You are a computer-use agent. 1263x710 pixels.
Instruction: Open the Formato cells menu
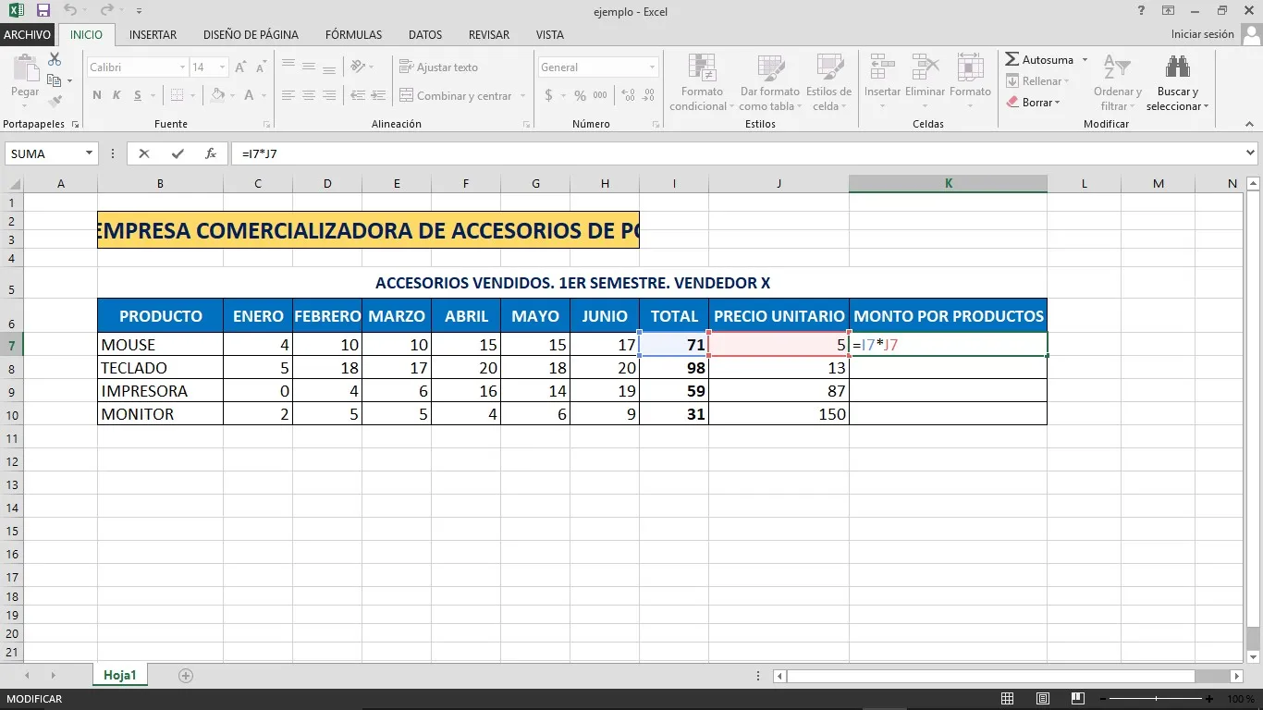tap(970, 82)
